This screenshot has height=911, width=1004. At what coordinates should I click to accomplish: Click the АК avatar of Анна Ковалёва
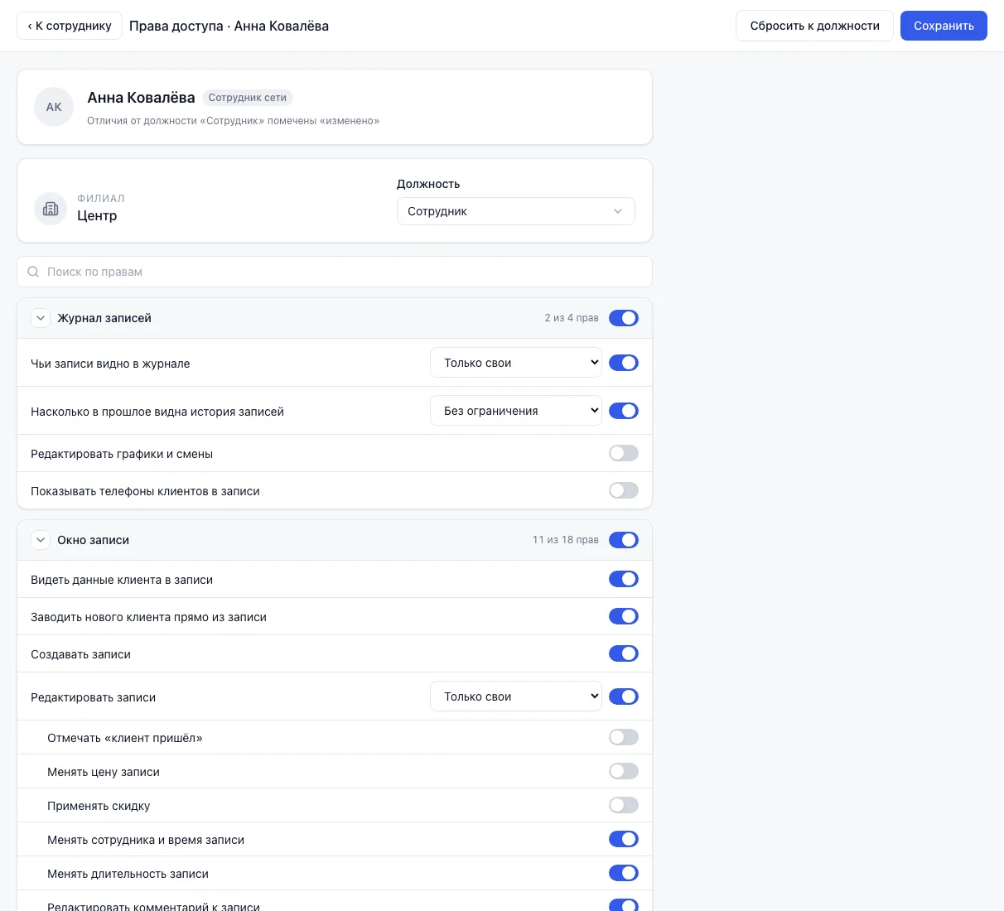(54, 107)
